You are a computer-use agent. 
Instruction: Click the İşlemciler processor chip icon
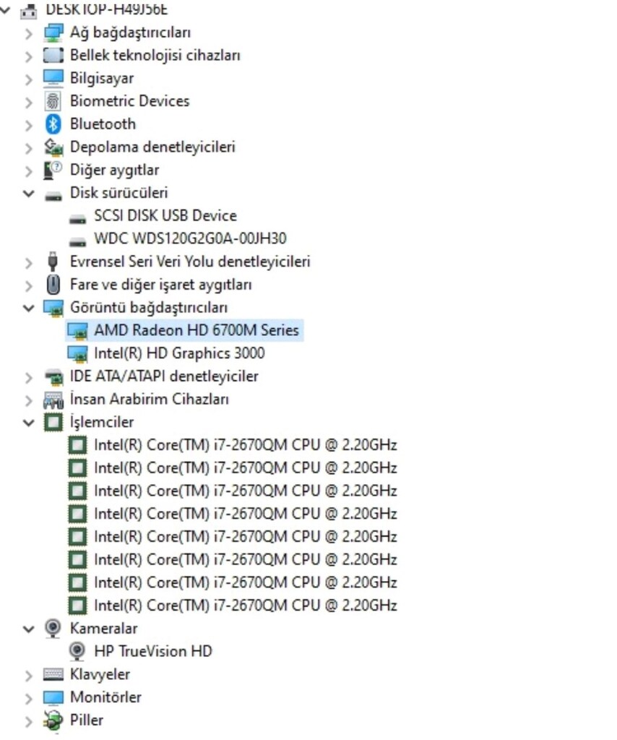click(x=53, y=422)
